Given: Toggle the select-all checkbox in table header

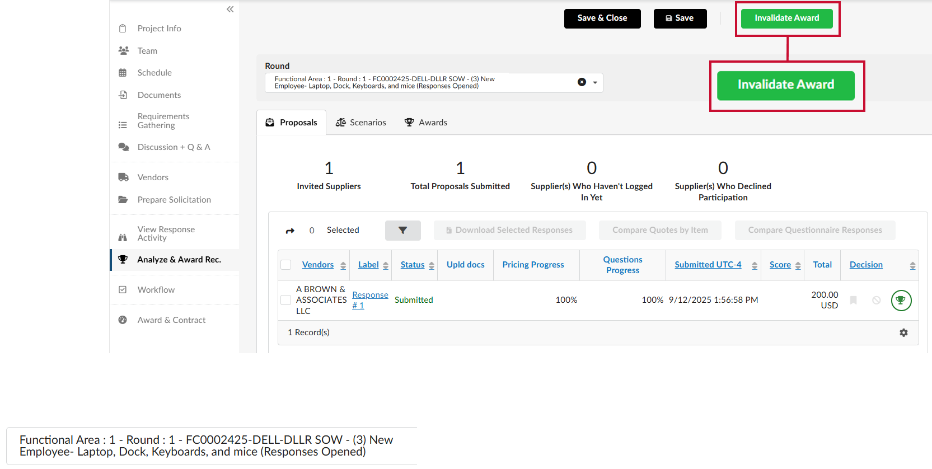Looking at the screenshot, I should point(286,265).
